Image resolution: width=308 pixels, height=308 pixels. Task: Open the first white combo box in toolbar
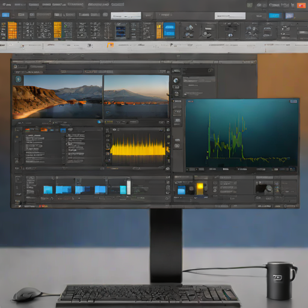tap(126, 16)
